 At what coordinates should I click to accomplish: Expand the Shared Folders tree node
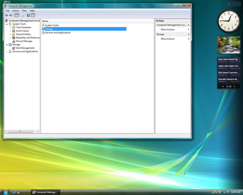click(11, 35)
